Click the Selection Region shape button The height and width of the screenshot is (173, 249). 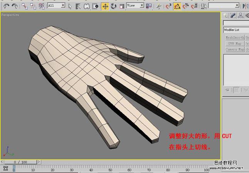(87, 6)
